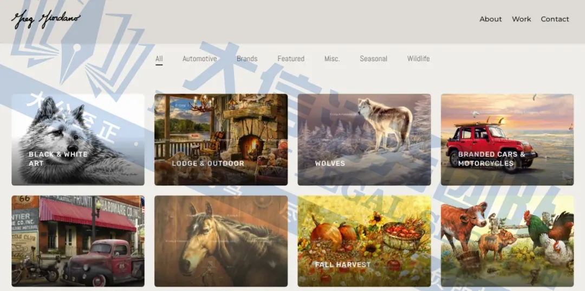This screenshot has height=291, width=585.
Task: Filter gallery by Automotive
Action: (199, 58)
